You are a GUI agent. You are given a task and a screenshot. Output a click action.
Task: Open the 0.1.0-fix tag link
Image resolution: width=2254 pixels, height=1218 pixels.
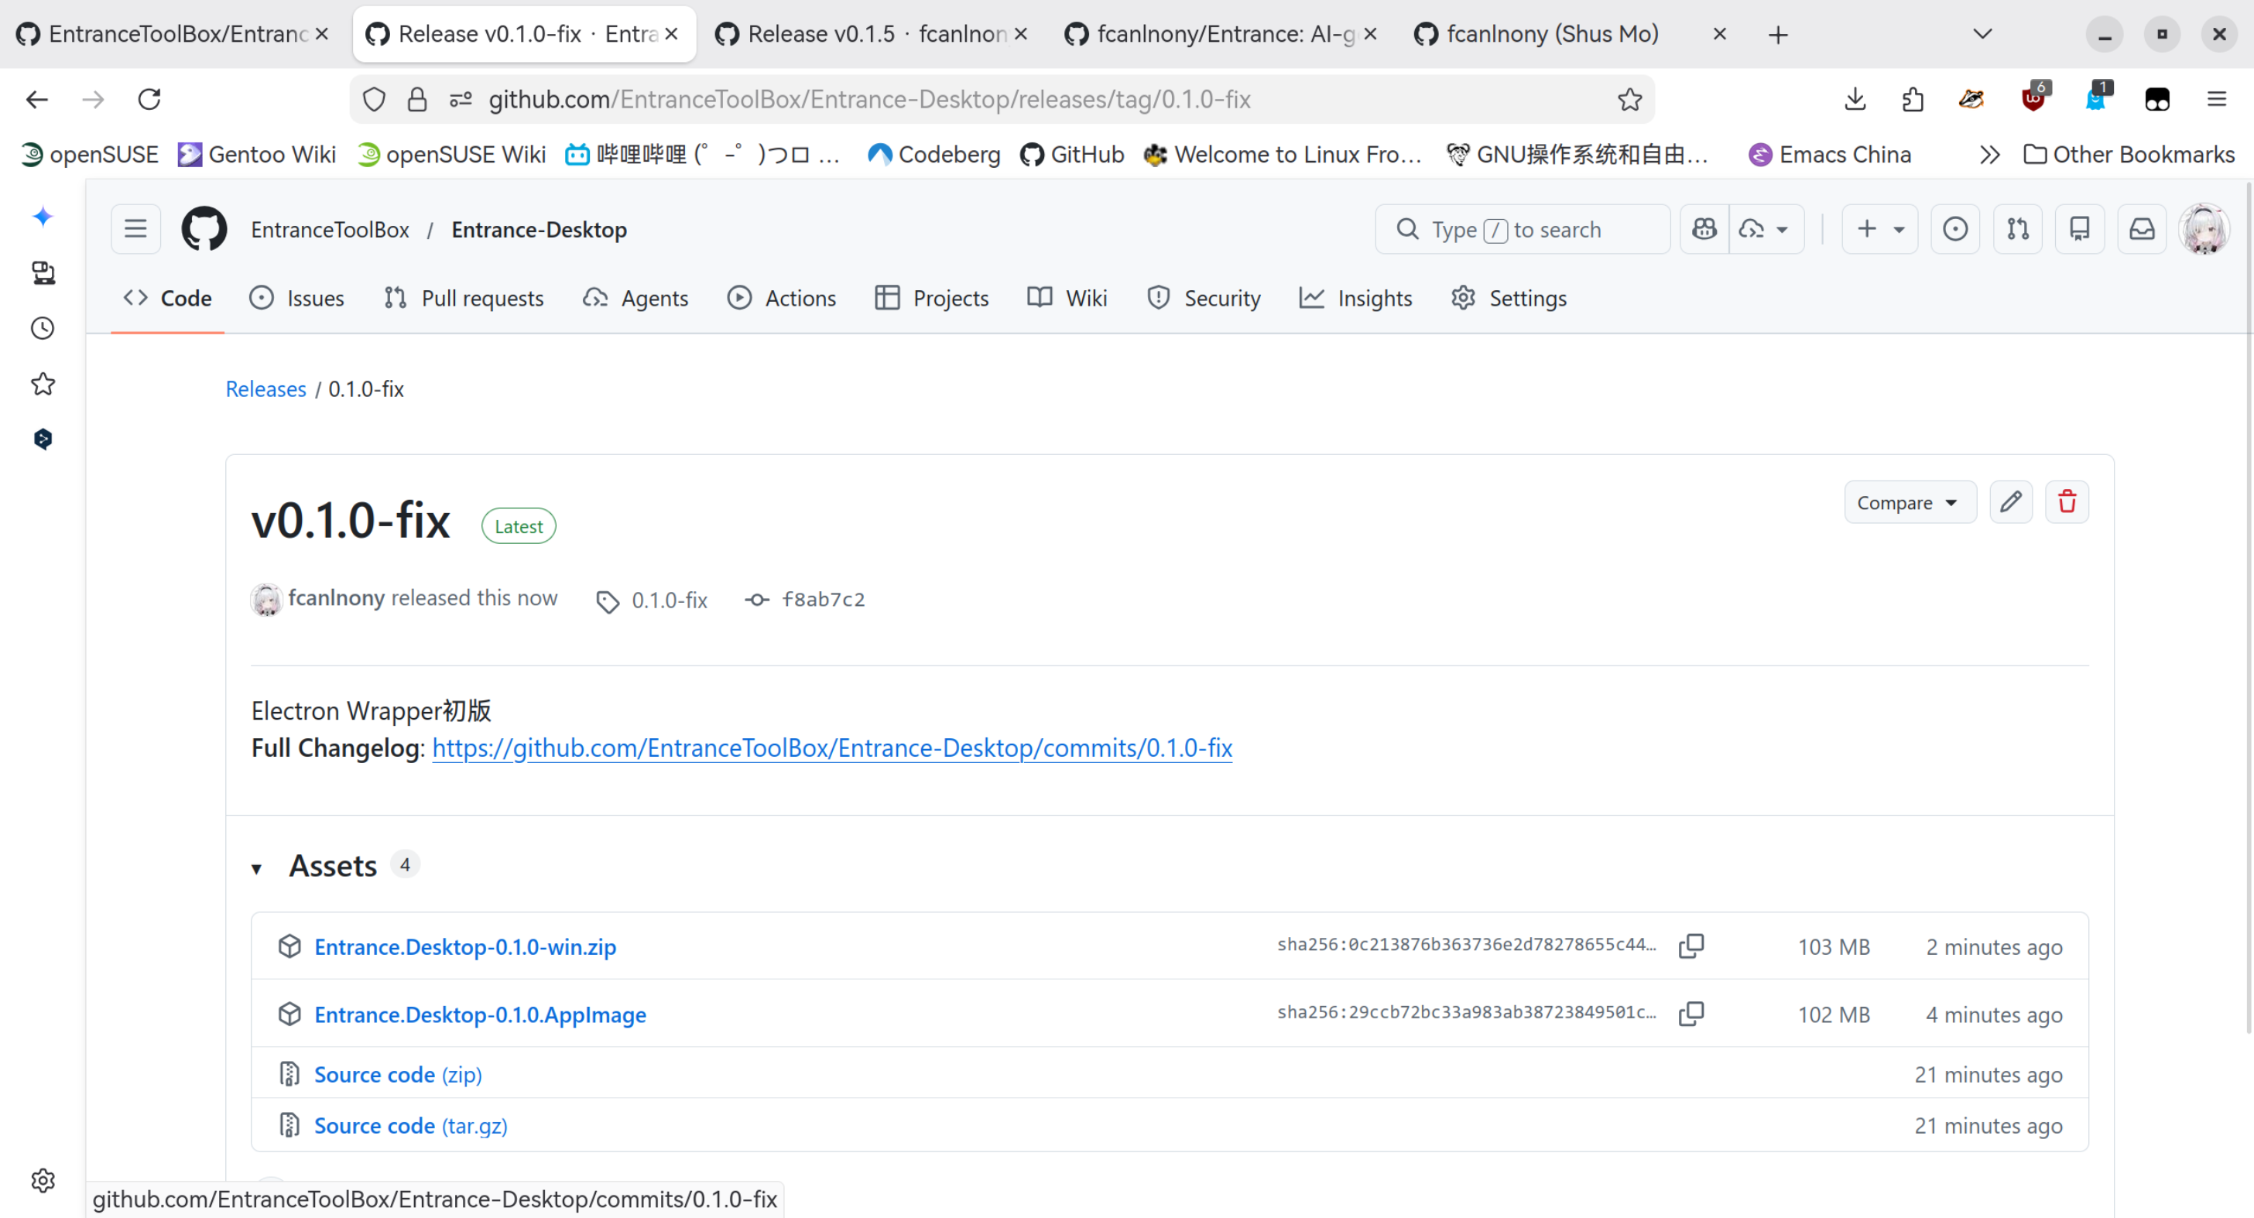652,600
